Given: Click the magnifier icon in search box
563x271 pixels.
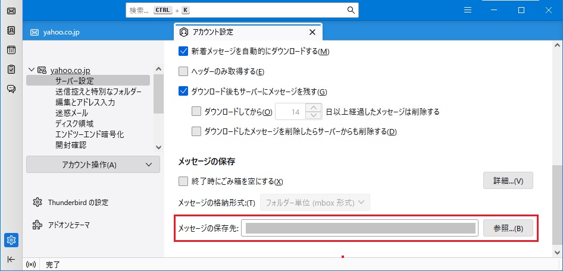Looking at the screenshot, I should [351, 10].
